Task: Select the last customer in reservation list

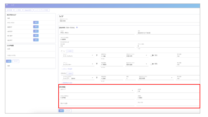Action: tap(36, 40)
